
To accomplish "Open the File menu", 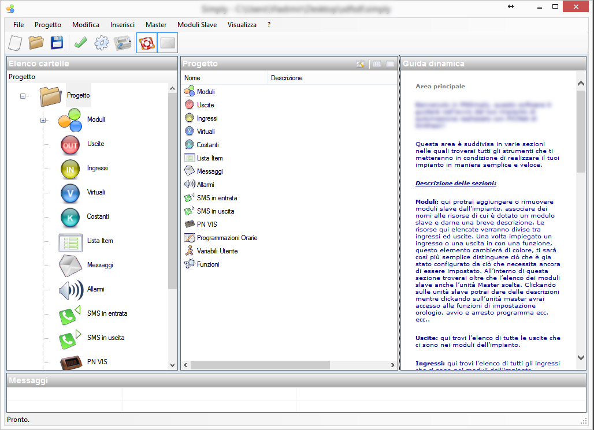I will 18,25.
